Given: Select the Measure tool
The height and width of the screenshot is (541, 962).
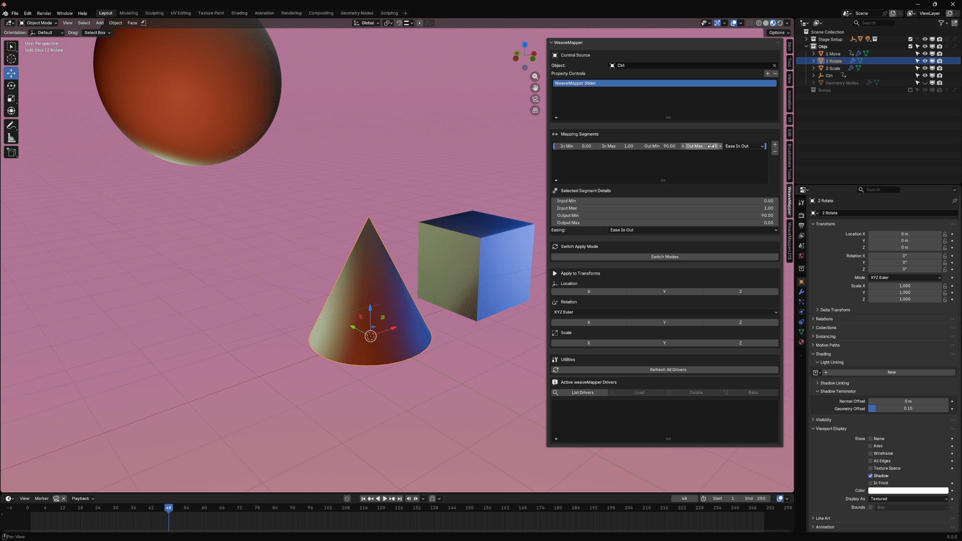Looking at the screenshot, I should pos(11,138).
